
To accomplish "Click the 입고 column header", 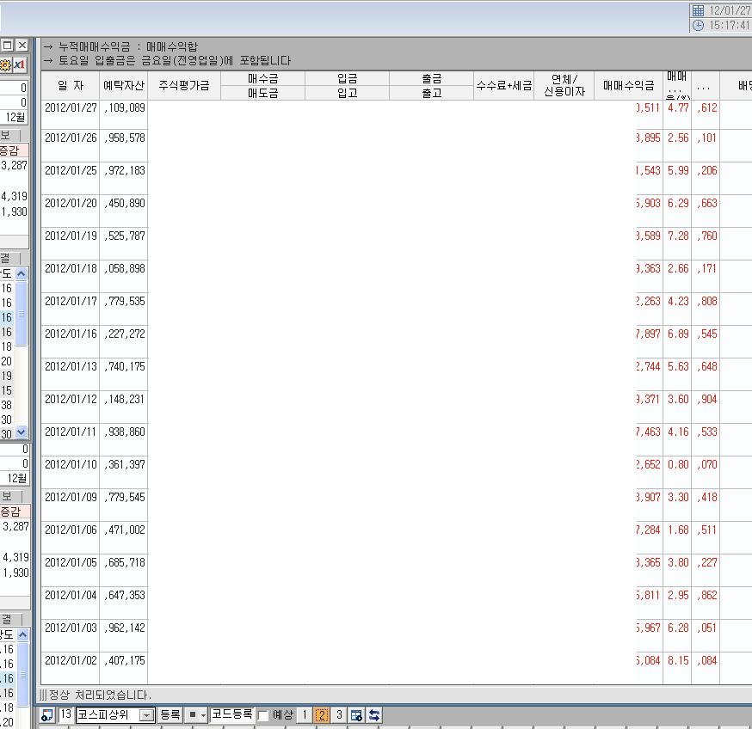I will [348, 93].
